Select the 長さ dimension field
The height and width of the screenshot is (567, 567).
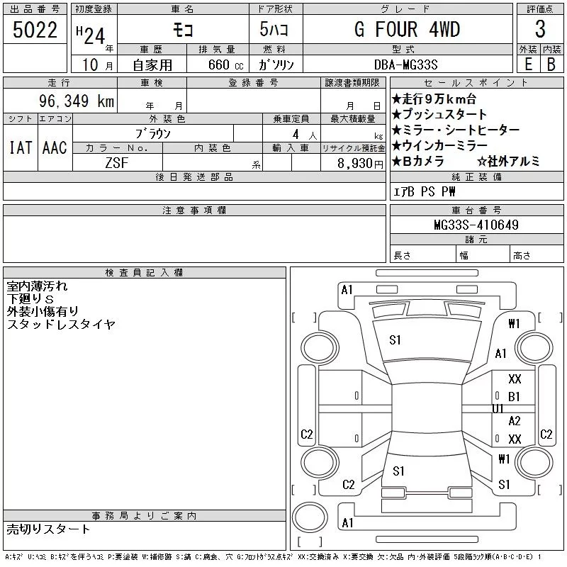coord(423,255)
